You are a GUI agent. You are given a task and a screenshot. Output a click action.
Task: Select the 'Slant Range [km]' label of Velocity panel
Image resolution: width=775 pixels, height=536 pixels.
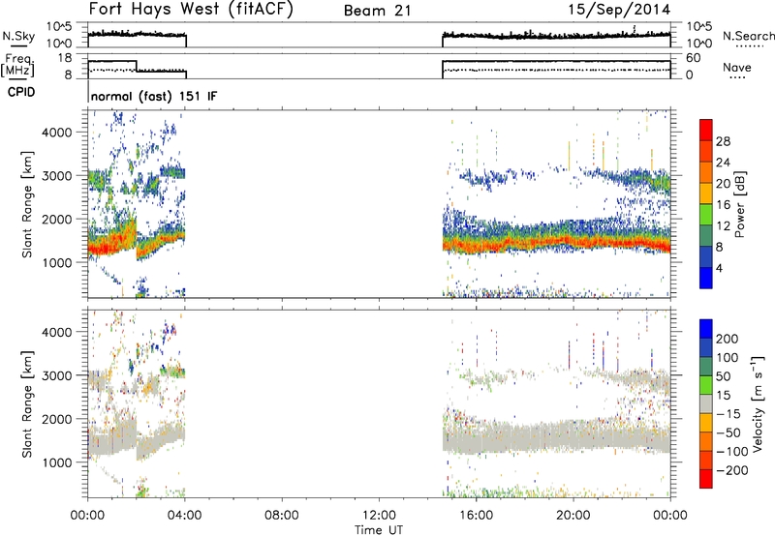(27, 403)
